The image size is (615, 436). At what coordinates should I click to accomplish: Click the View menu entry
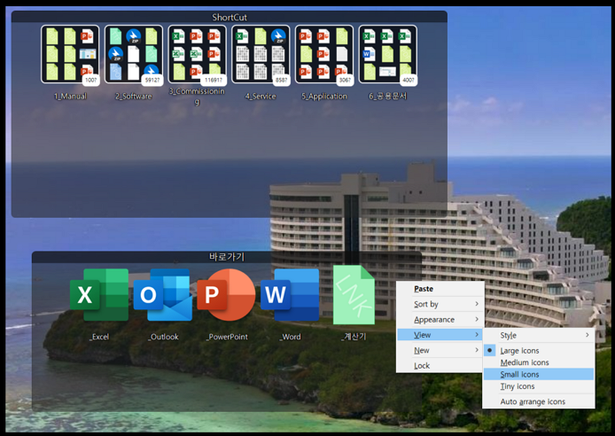pos(440,335)
